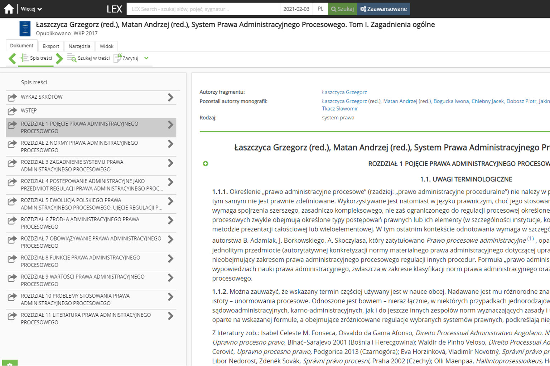Switch to the Narzędzia tab
Viewport: 550px width, 366px height.
79,46
